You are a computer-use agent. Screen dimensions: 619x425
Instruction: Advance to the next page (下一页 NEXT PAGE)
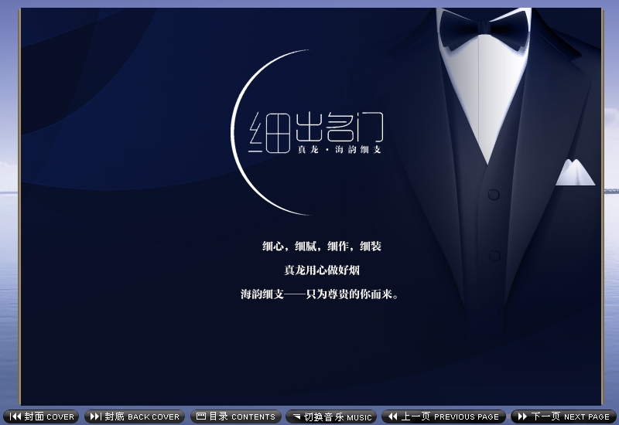pyautogui.click(x=564, y=416)
